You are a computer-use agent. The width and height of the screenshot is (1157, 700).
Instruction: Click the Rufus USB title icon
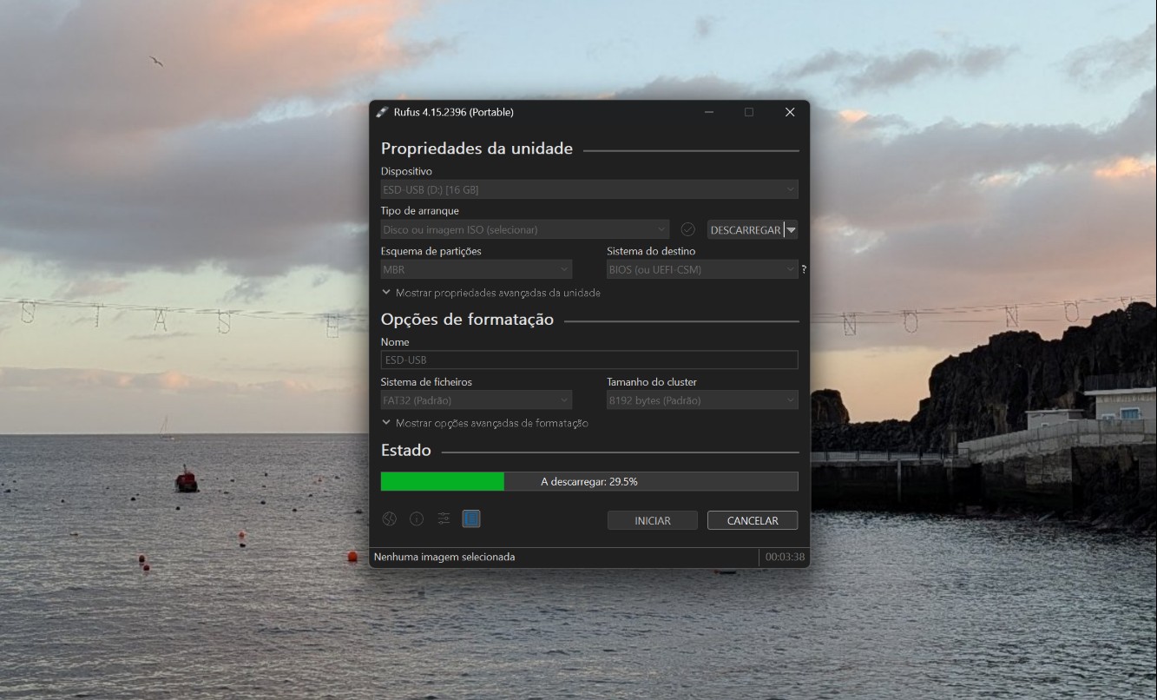coord(382,112)
